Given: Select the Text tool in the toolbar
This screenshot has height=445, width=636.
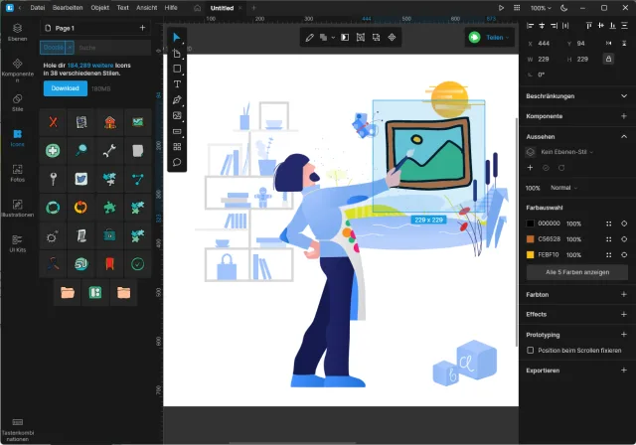Looking at the screenshot, I should click(177, 84).
